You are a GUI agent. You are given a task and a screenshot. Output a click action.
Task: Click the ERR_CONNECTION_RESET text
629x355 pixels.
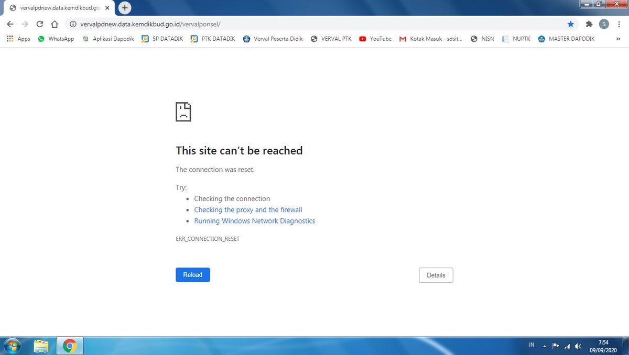click(x=208, y=239)
